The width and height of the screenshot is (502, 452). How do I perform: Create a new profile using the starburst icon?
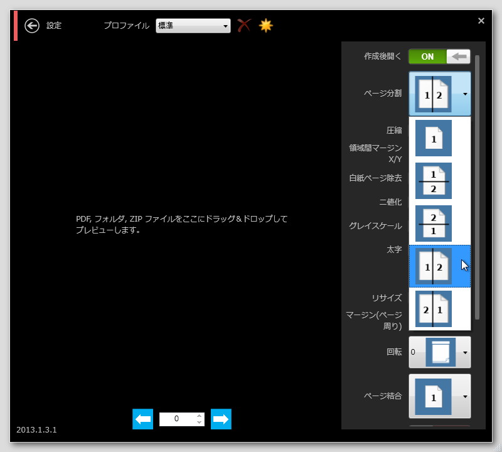(x=265, y=26)
